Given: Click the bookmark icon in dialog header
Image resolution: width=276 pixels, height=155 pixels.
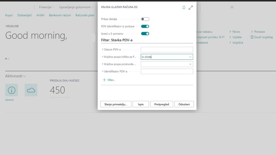Looking at the screenshot, I should (184, 8).
